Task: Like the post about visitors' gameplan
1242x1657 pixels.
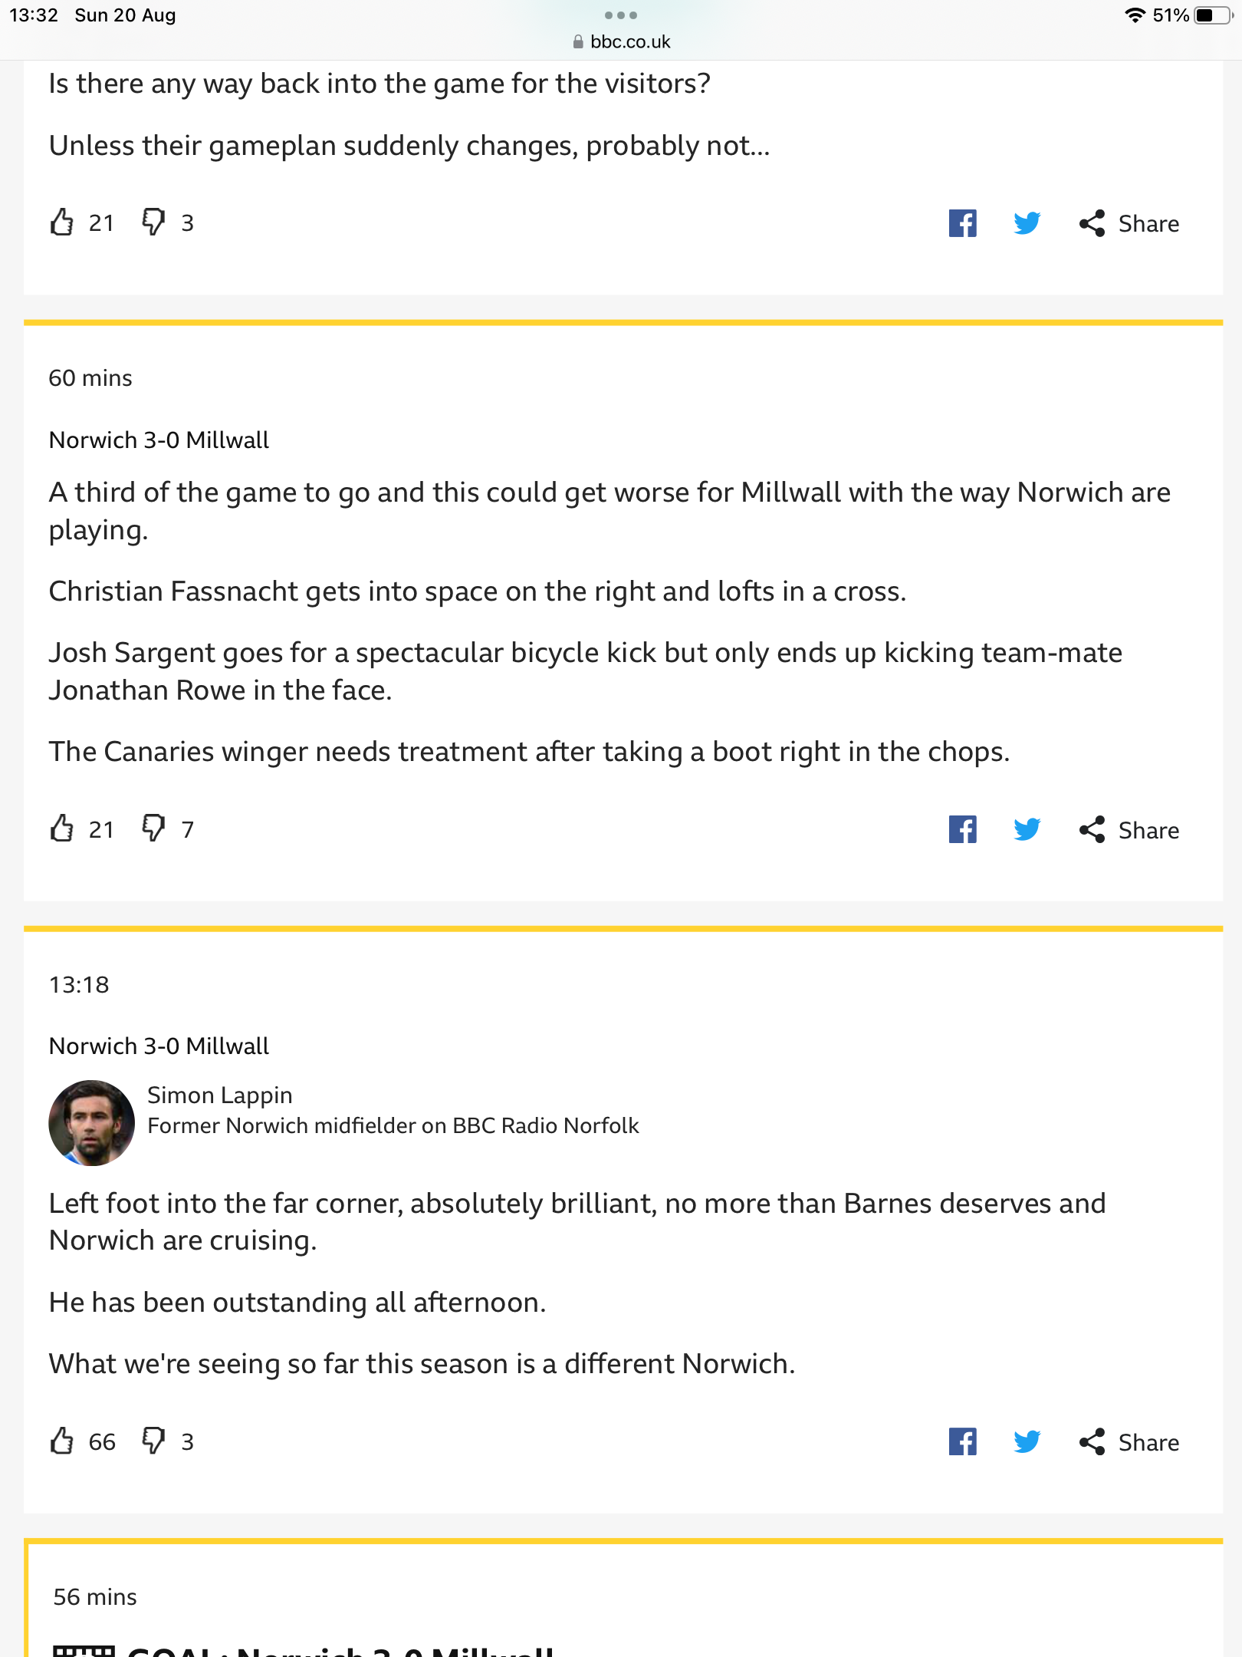Action: click(x=62, y=222)
